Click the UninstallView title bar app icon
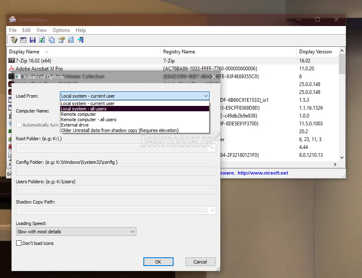This screenshot has width=362, height=278. click(x=12, y=19)
